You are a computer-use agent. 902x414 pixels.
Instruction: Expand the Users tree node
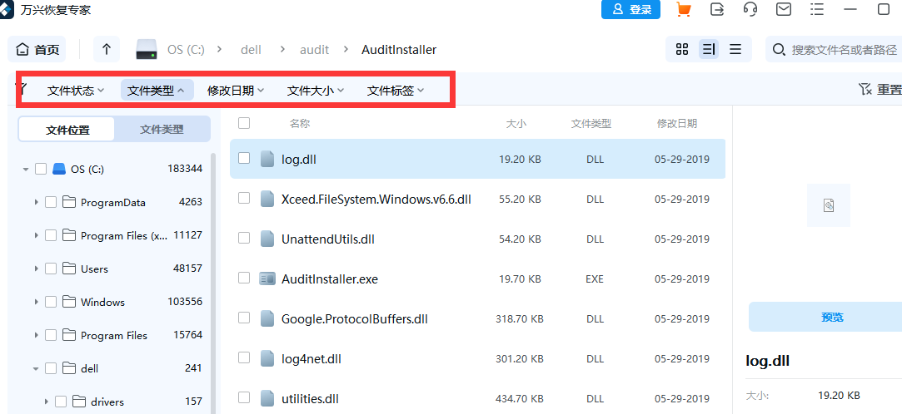pos(36,269)
